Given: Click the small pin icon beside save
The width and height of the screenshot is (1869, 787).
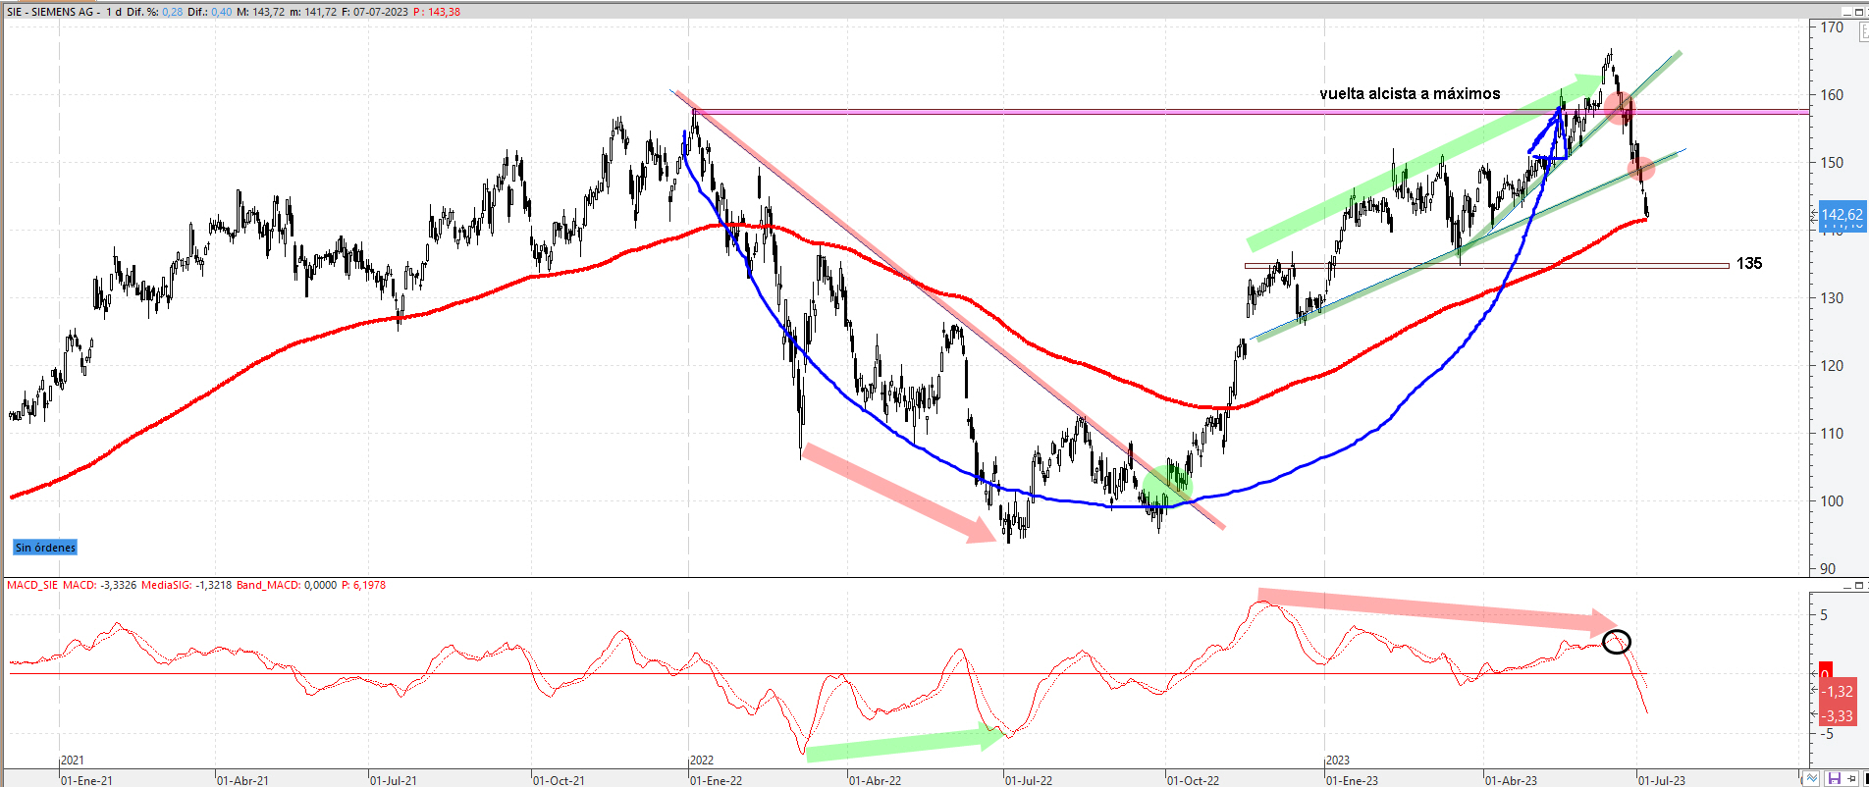Looking at the screenshot, I should (x=1852, y=779).
